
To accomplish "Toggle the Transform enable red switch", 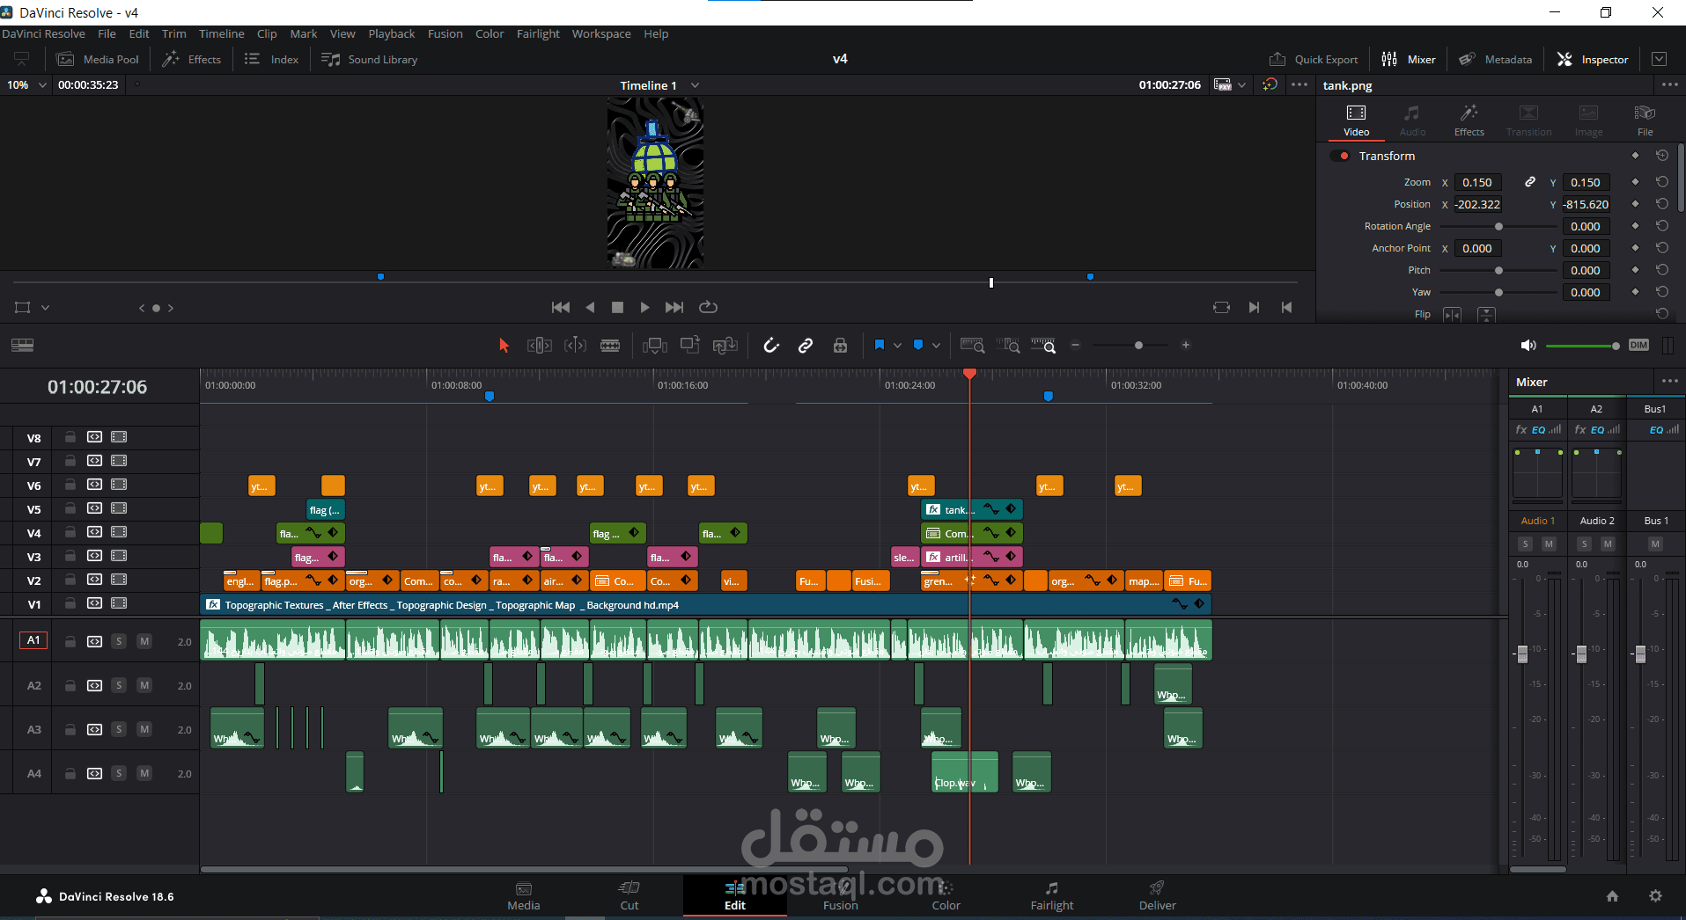I will (x=1341, y=156).
